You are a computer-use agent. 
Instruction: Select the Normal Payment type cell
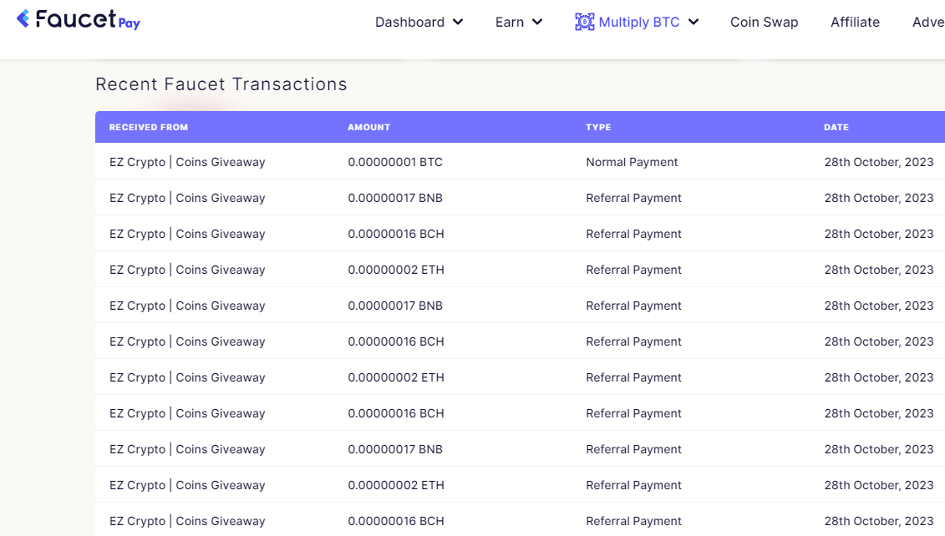pyautogui.click(x=632, y=162)
